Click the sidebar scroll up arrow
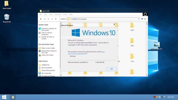The image size is (178, 100). pyautogui.click(x=61, y=23)
